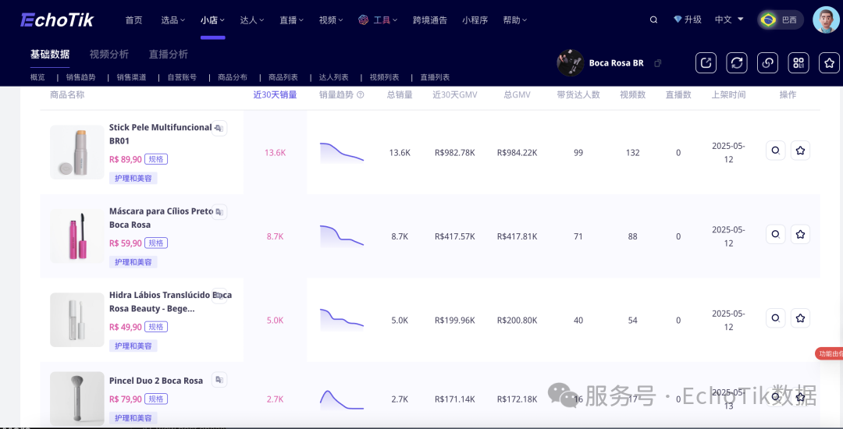The height and width of the screenshot is (429, 843).
Task: Click 规格 tag on Stick Pele Multifuncional
Action: 156,159
